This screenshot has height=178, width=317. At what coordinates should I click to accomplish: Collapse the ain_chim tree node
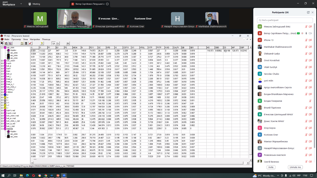2,48
